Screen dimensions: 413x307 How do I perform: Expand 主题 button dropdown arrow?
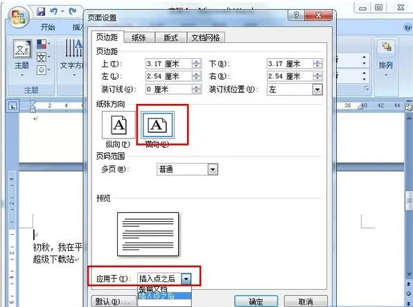point(22,75)
